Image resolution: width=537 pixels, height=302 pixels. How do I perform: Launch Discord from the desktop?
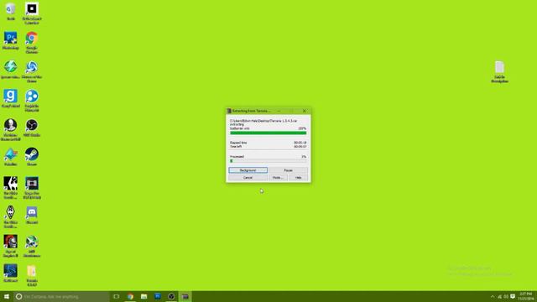32,215
